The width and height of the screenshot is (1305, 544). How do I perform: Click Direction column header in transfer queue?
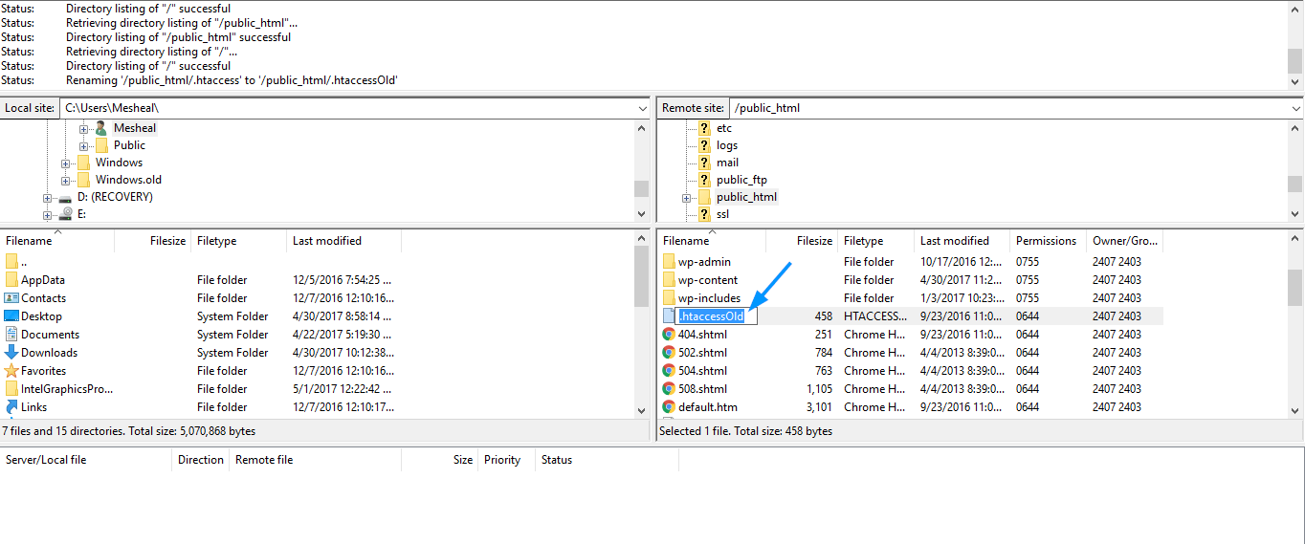200,460
